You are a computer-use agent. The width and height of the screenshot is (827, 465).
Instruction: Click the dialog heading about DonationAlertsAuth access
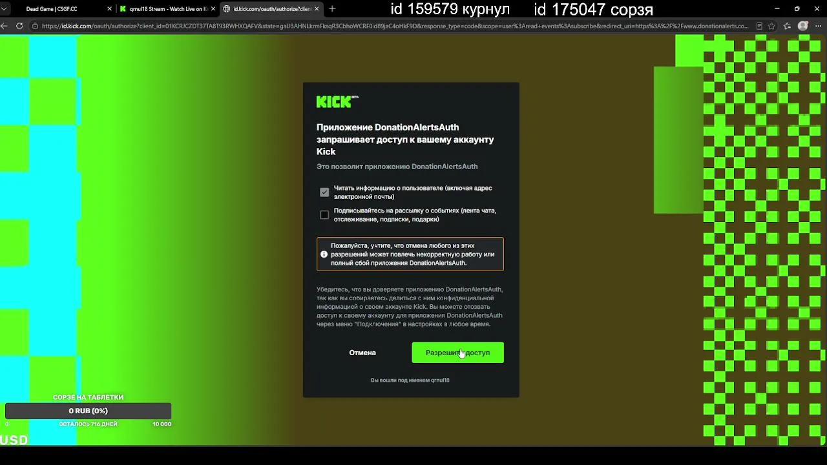(405, 139)
